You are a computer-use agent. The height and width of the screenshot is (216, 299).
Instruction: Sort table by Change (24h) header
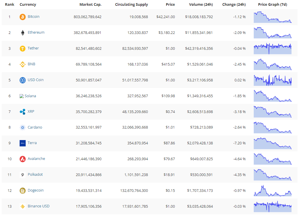(234, 4)
